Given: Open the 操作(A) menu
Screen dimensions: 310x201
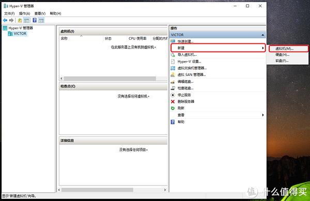Looking at the screenshot, I should tap(24, 13).
